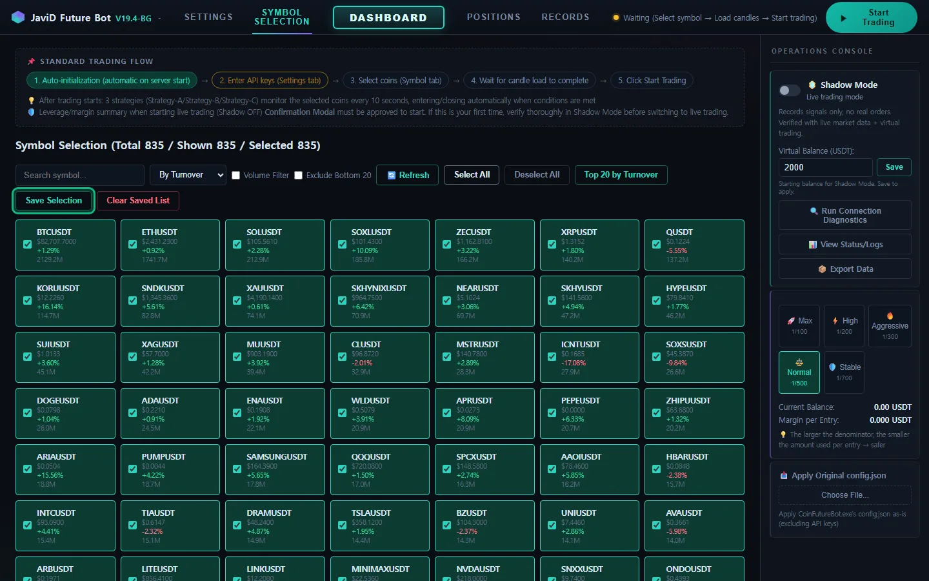Click the Shadow Mode gear icon

812,85
